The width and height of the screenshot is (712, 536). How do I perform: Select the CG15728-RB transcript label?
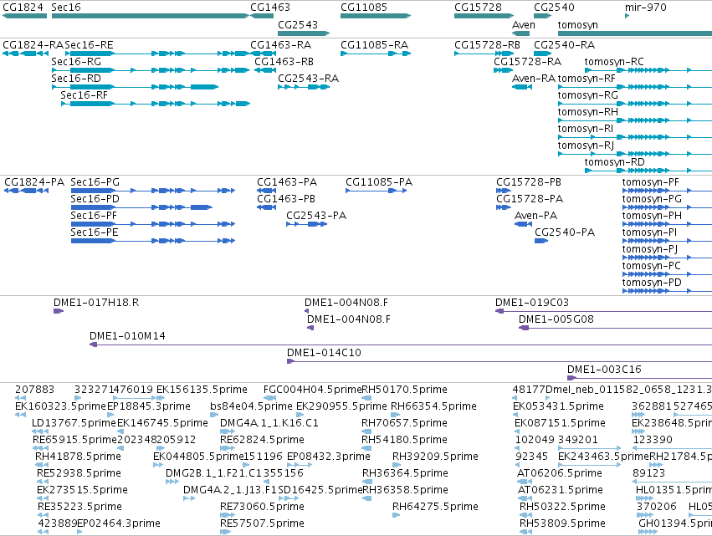[487, 45]
